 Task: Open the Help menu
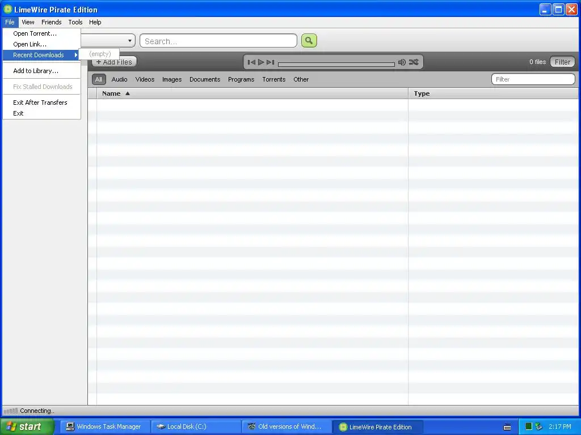(95, 22)
